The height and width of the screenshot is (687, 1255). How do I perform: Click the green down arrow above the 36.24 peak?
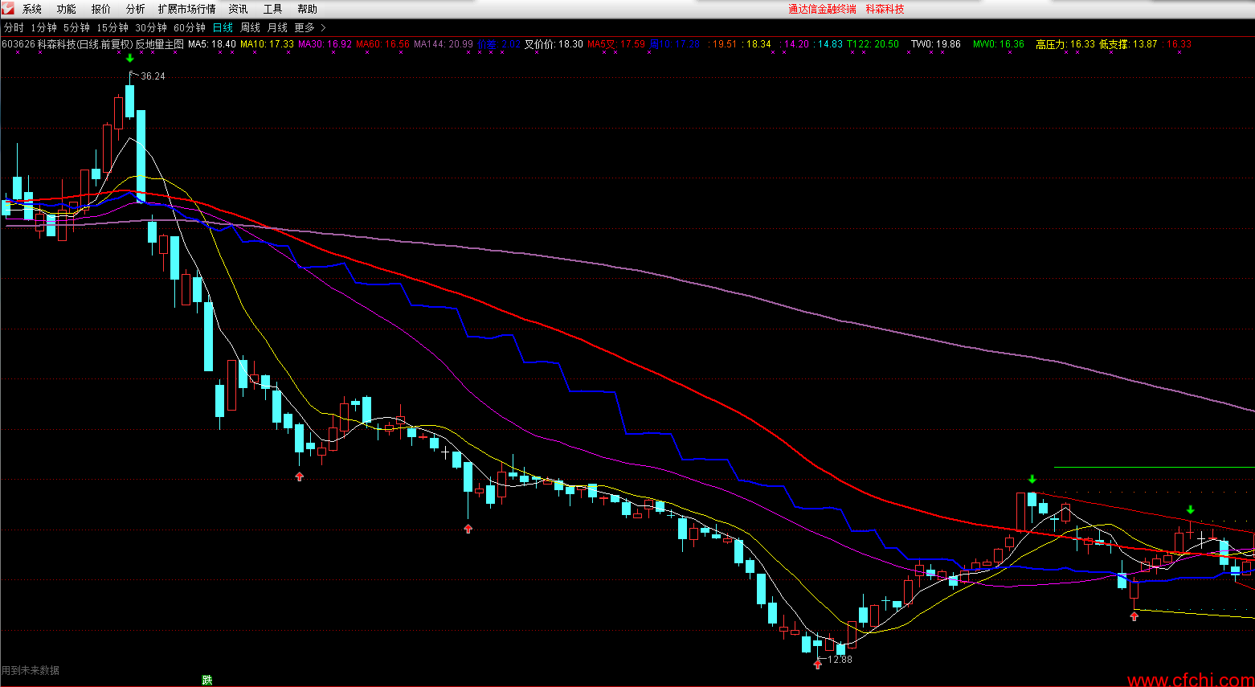(x=130, y=58)
